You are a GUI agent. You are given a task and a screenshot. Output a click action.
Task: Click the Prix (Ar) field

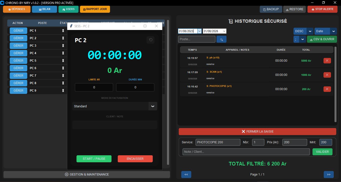(x=295, y=142)
